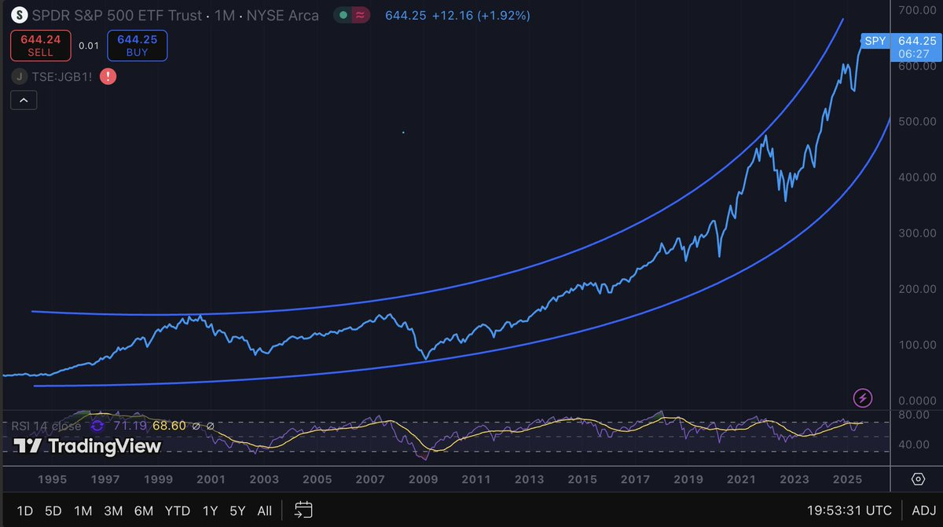Screen dimensions: 943x527
Task: Collapse the indicator legend with chevron
Action: (24, 100)
